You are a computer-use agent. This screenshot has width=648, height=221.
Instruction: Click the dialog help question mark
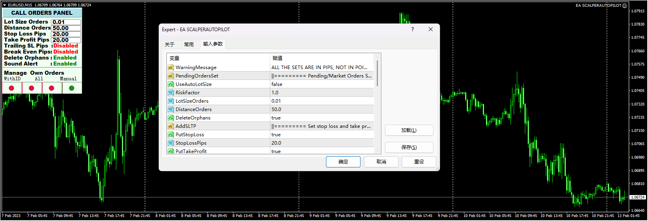coord(412,29)
